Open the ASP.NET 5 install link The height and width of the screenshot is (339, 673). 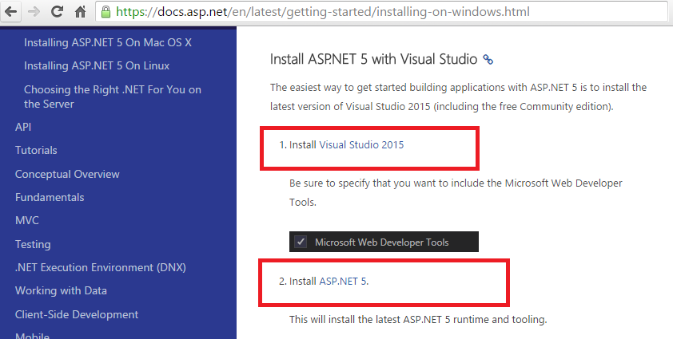click(x=343, y=281)
